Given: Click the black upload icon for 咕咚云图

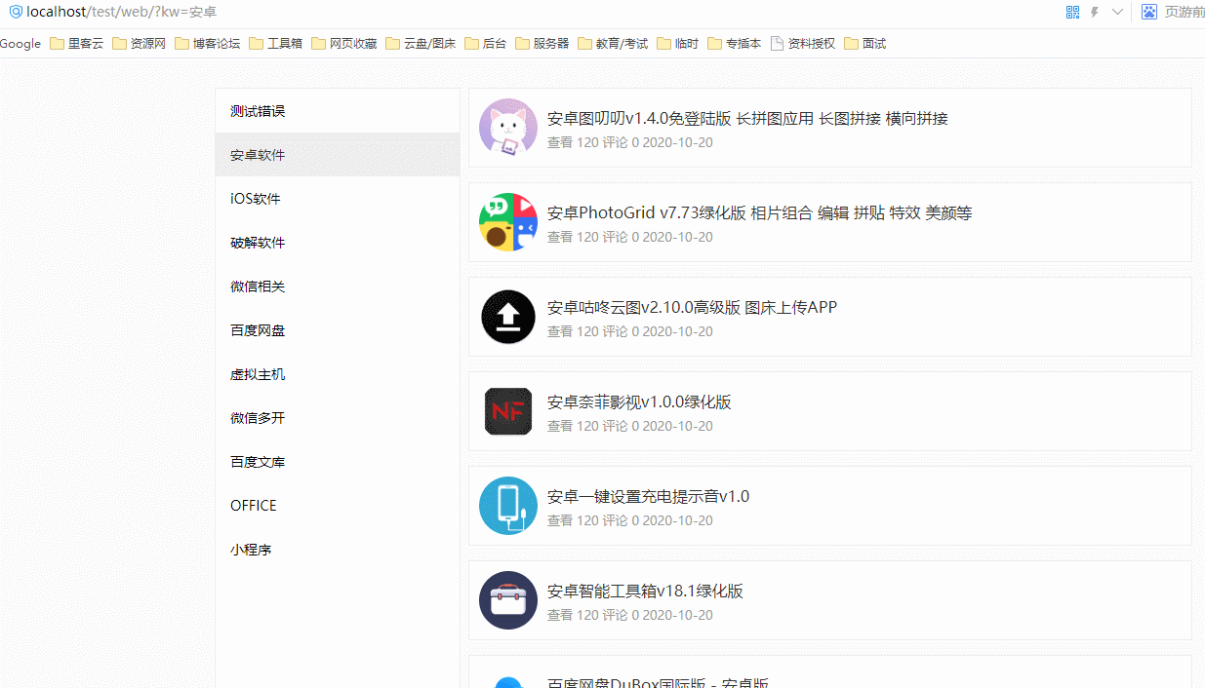Looking at the screenshot, I should [508, 317].
